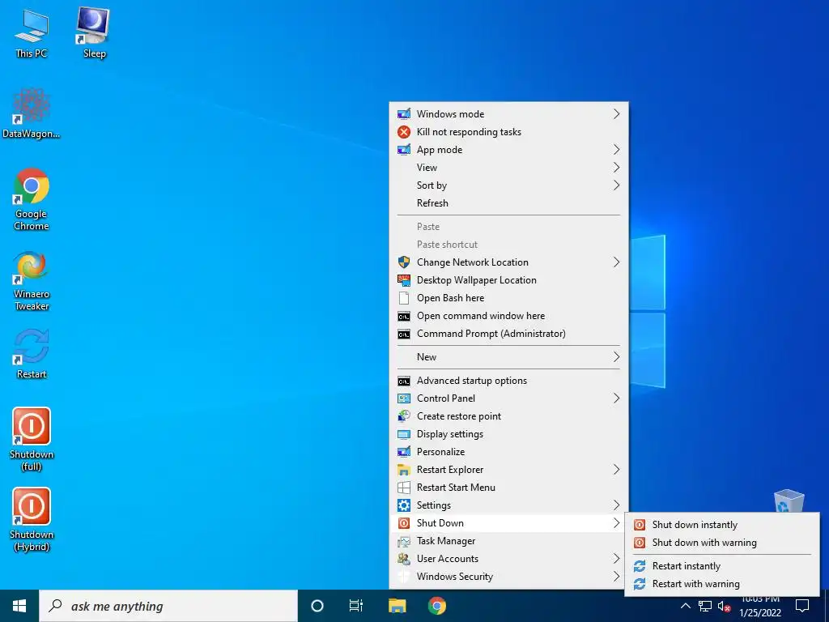Click the highlighted Shut Down entry
The width and height of the screenshot is (829, 622).
pyautogui.click(x=508, y=523)
